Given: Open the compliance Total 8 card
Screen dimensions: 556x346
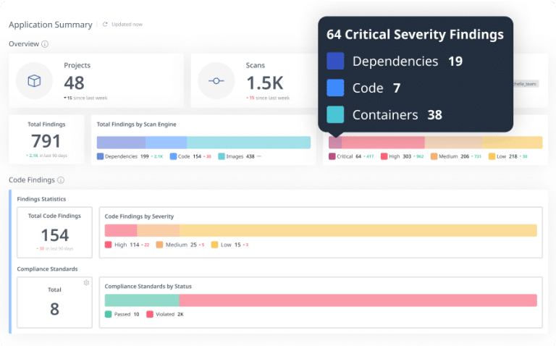Looking at the screenshot, I should (x=55, y=302).
